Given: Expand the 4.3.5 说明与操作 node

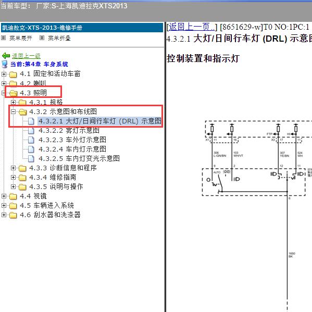Looking at the screenshot, I should coord(13,186).
